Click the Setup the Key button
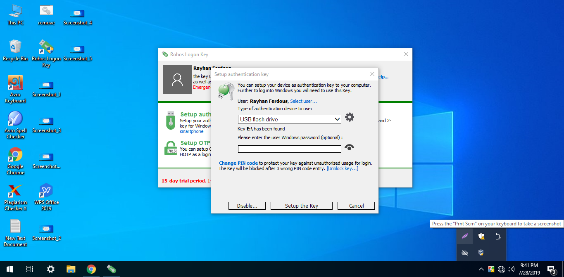Viewport: 564px width, 277px height. [x=302, y=206]
